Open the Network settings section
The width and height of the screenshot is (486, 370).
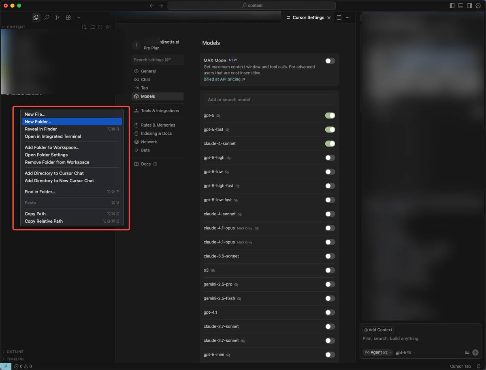(x=158, y=142)
